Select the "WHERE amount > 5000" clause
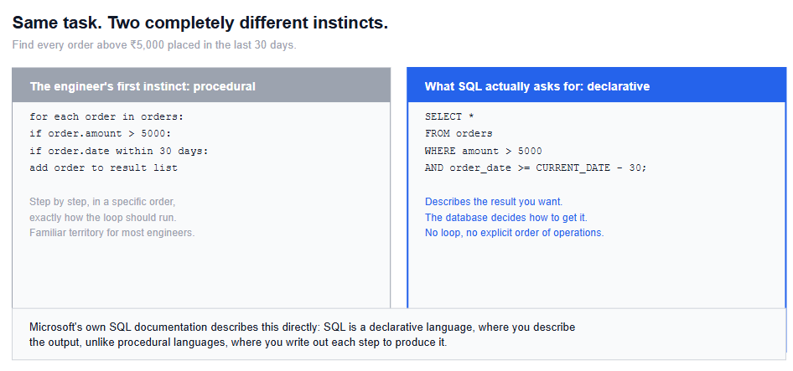The width and height of the screenshot is (793, 371). [x=484, y=151]
